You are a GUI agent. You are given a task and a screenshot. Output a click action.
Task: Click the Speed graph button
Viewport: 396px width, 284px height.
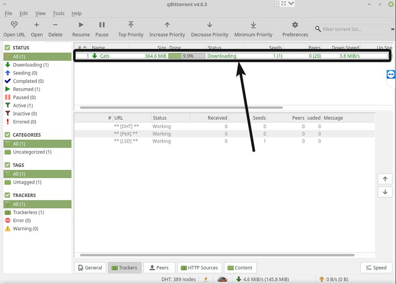tap(376, 268)
